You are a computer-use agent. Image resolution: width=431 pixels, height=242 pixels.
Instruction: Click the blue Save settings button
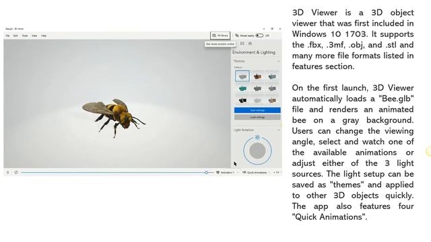click(x=257, y=110)
